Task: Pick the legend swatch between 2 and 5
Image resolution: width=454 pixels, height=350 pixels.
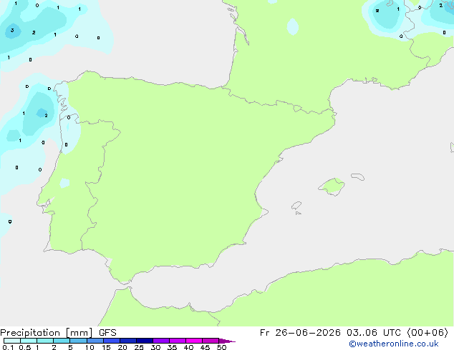Action: 62,341
